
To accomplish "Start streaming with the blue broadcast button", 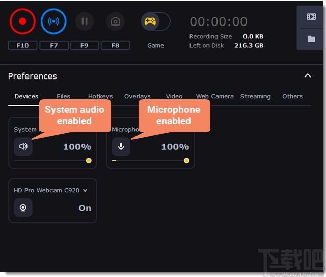I will pos(53,21).
